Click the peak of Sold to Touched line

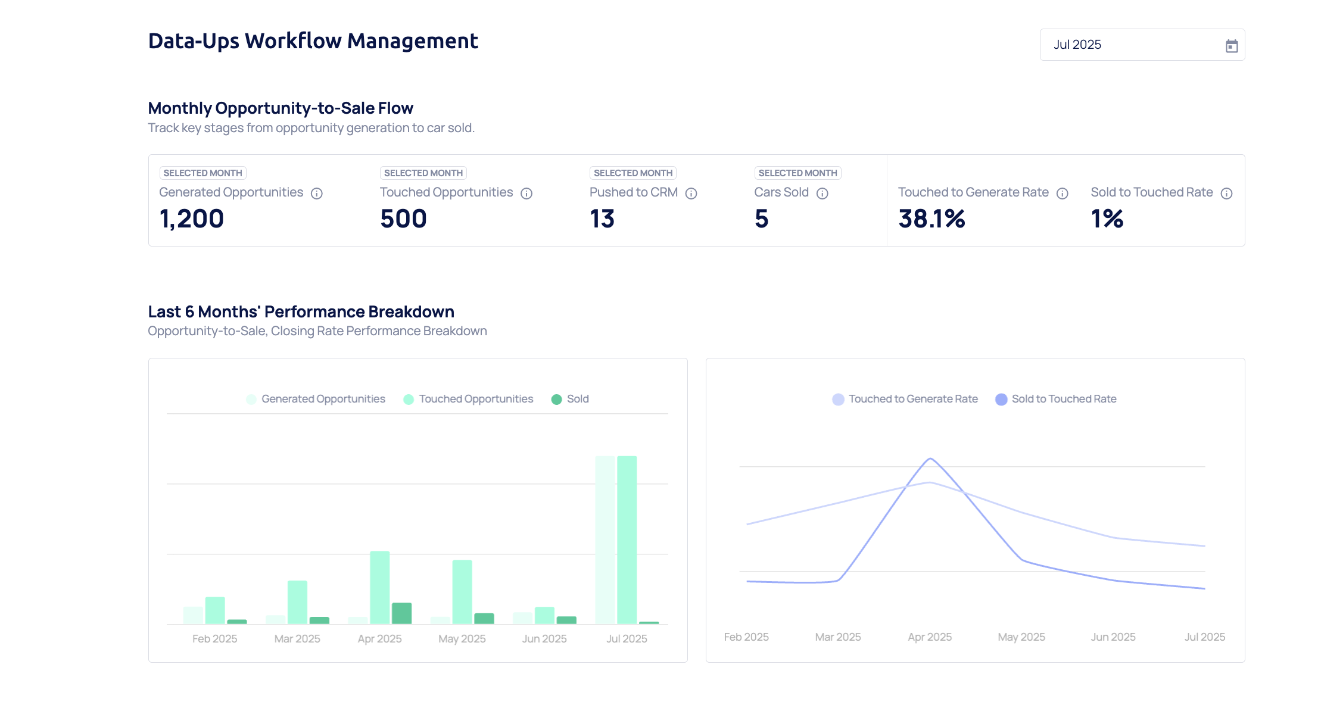930,459
